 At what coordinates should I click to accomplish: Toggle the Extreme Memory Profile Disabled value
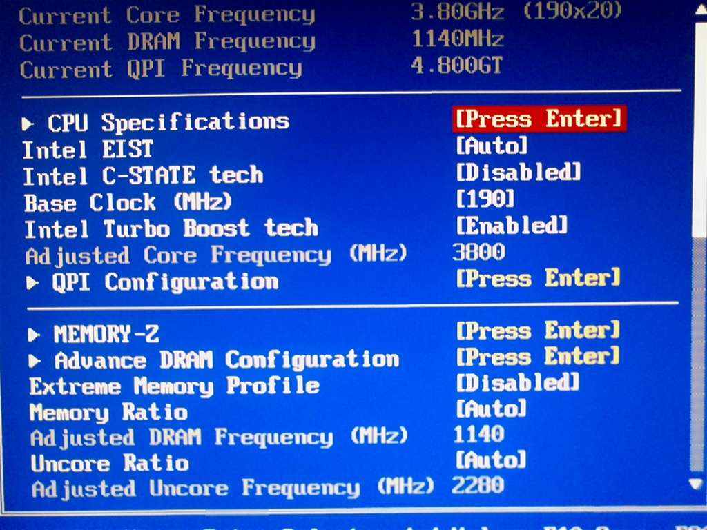pyautogui.click(x=518, y=382)
